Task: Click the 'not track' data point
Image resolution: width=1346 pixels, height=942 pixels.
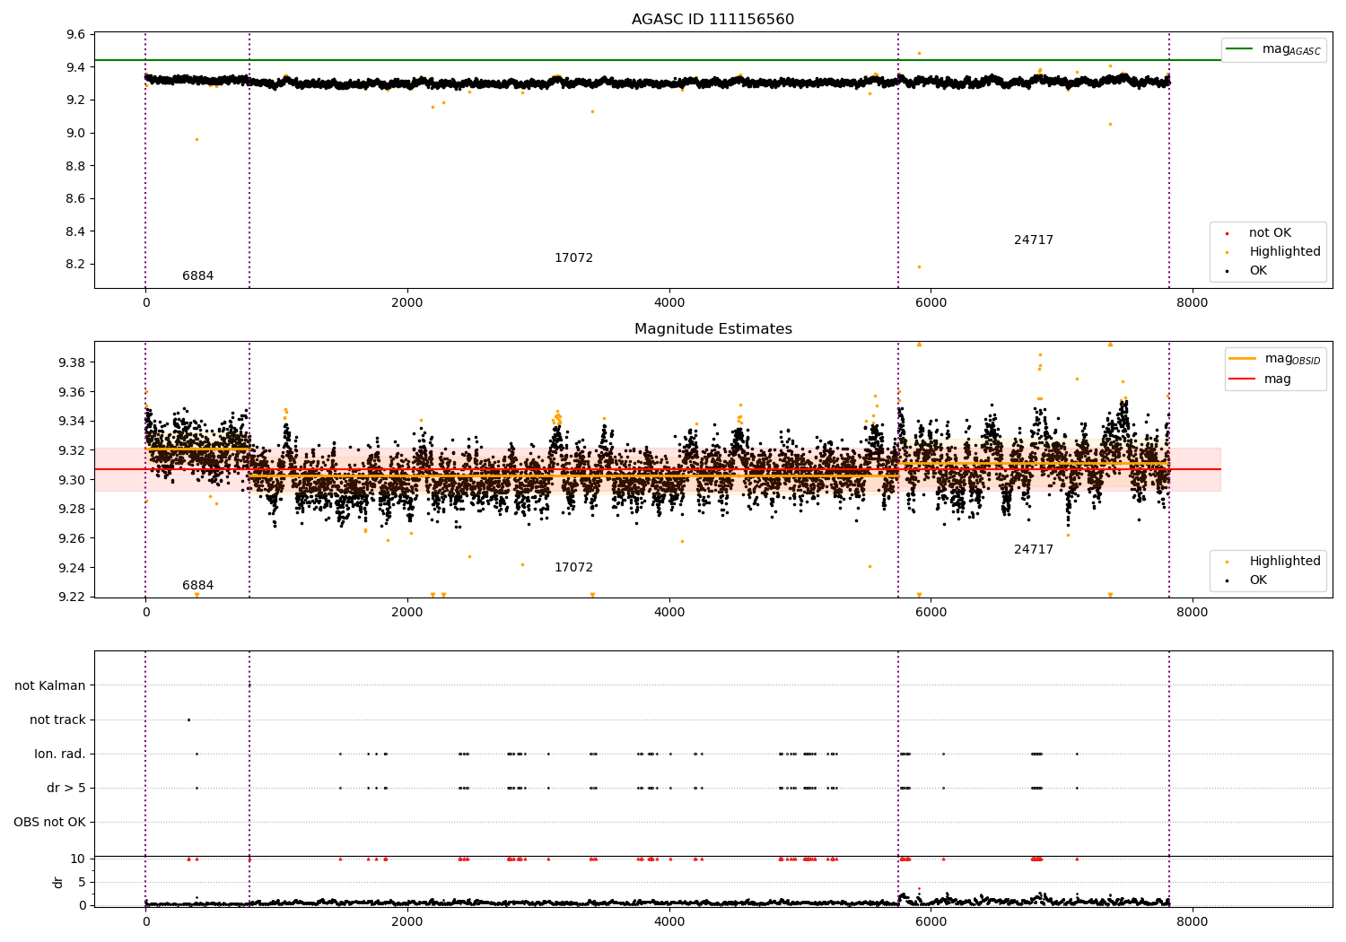Action: 188,720
